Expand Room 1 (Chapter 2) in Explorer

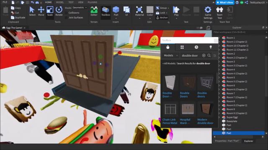219,42
